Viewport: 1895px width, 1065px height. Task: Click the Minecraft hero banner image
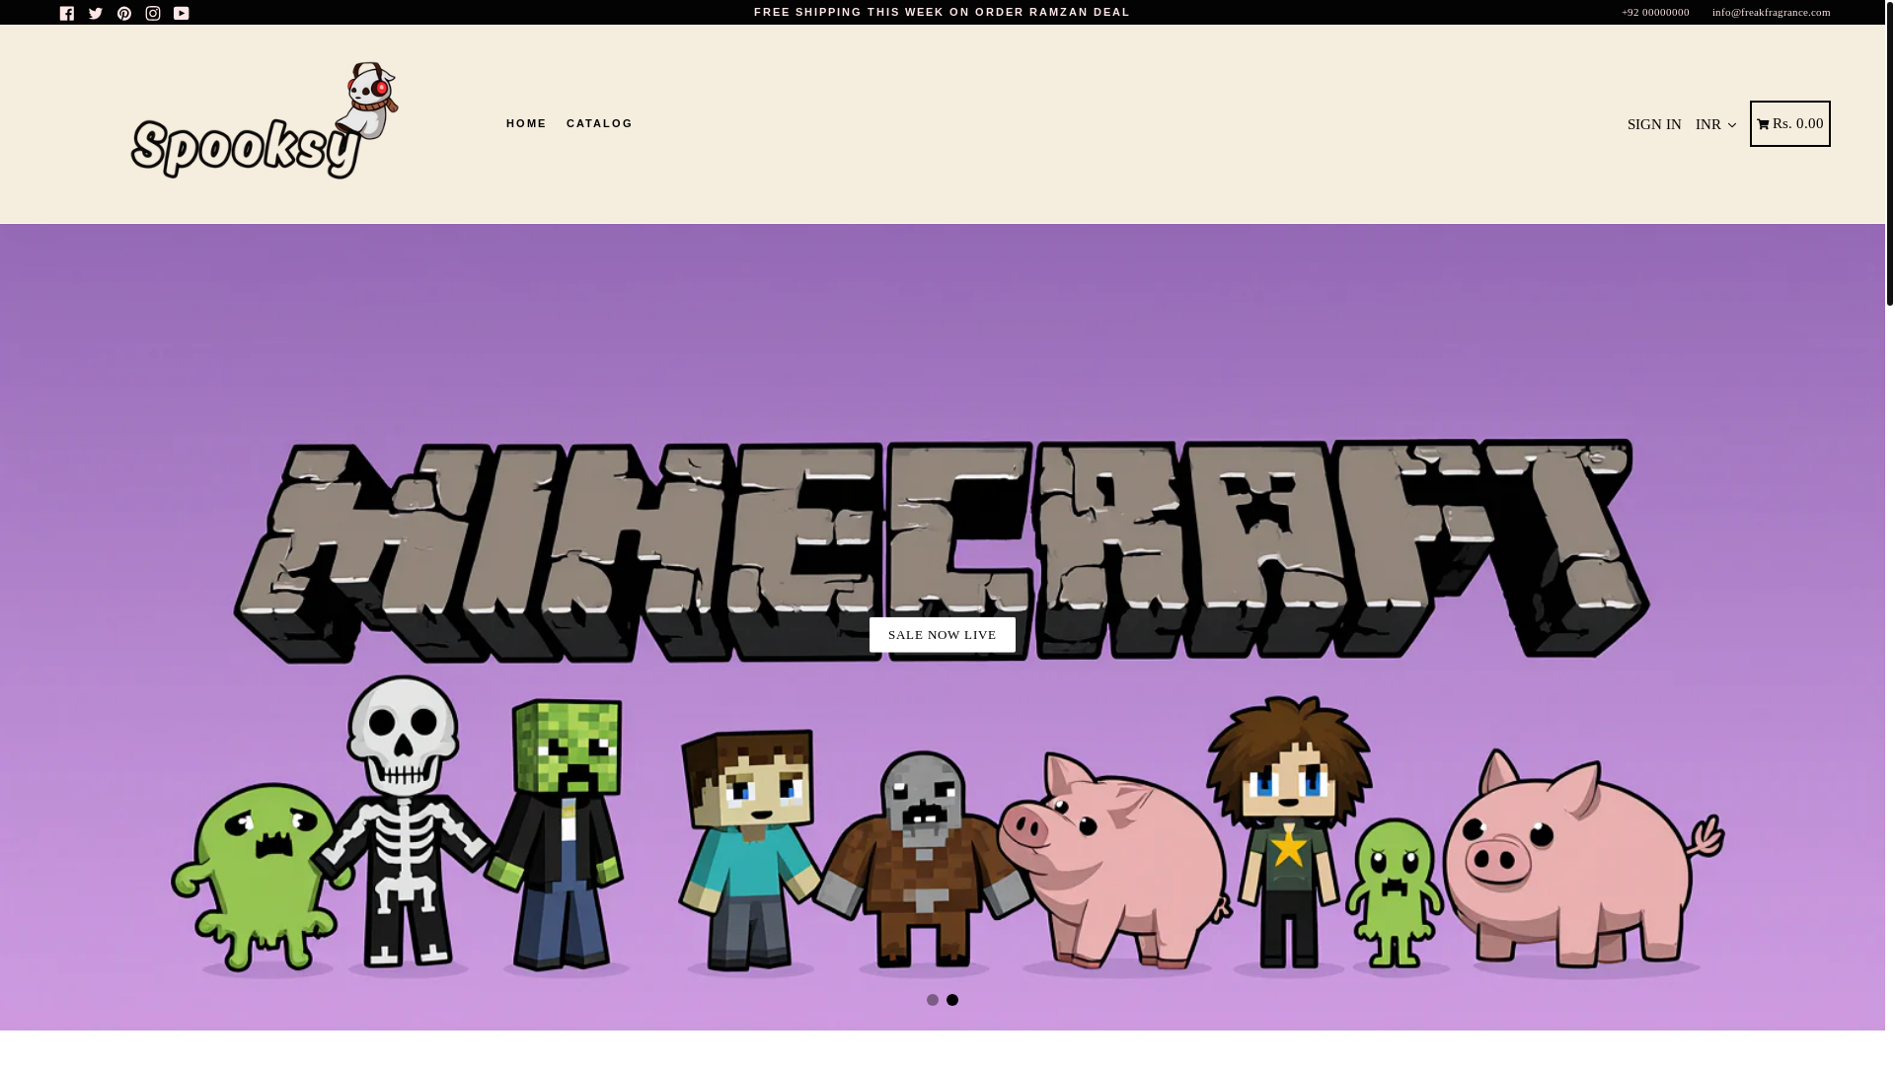click(943, 627)
